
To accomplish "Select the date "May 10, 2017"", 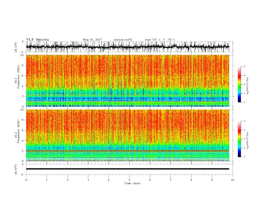I will [x=92, y=40].
